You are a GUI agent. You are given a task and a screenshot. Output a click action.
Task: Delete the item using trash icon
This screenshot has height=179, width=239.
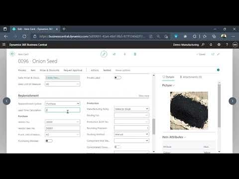[135, 54]
